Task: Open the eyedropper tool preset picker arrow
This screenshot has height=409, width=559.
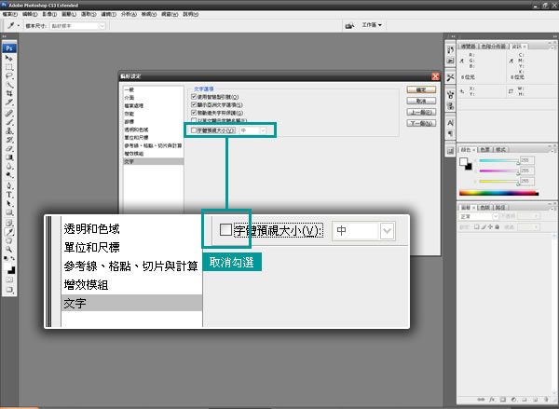Action: point(19,26)
